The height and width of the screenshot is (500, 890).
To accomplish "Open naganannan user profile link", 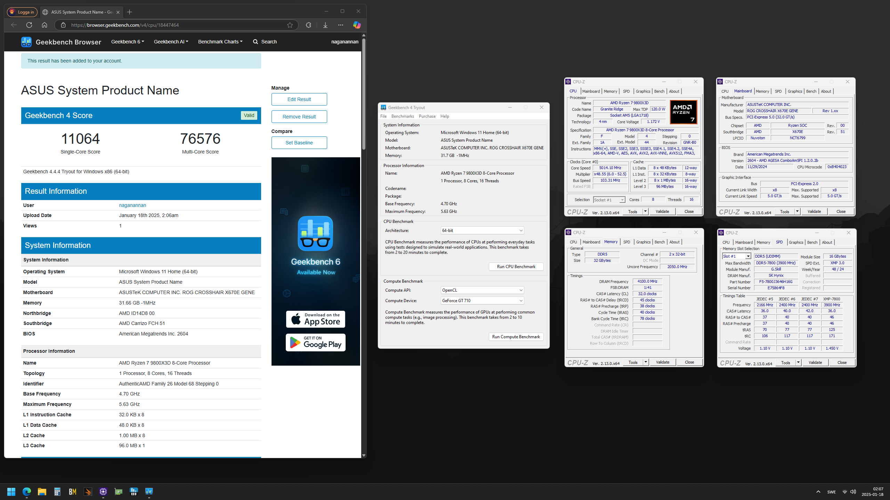I will pos(132,205).
